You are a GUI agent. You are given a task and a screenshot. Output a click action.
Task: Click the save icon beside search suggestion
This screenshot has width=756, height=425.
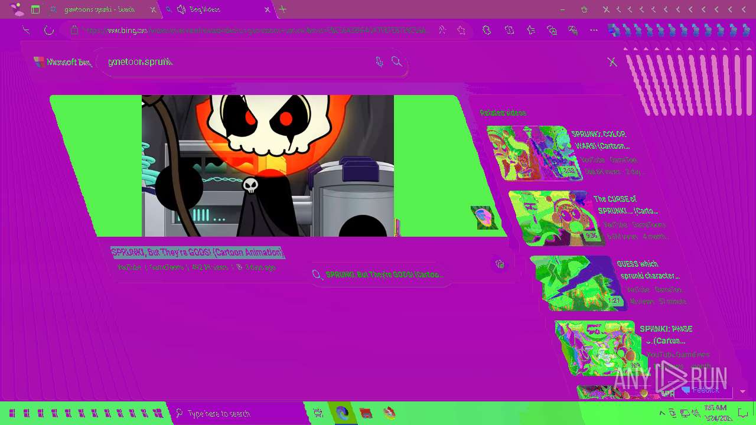(500, 264)
